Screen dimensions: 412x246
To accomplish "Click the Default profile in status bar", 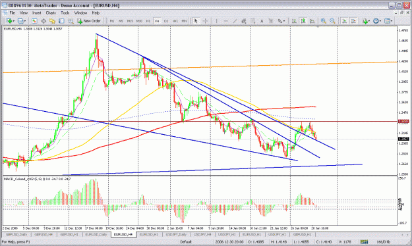I will (x=186, y=242).
